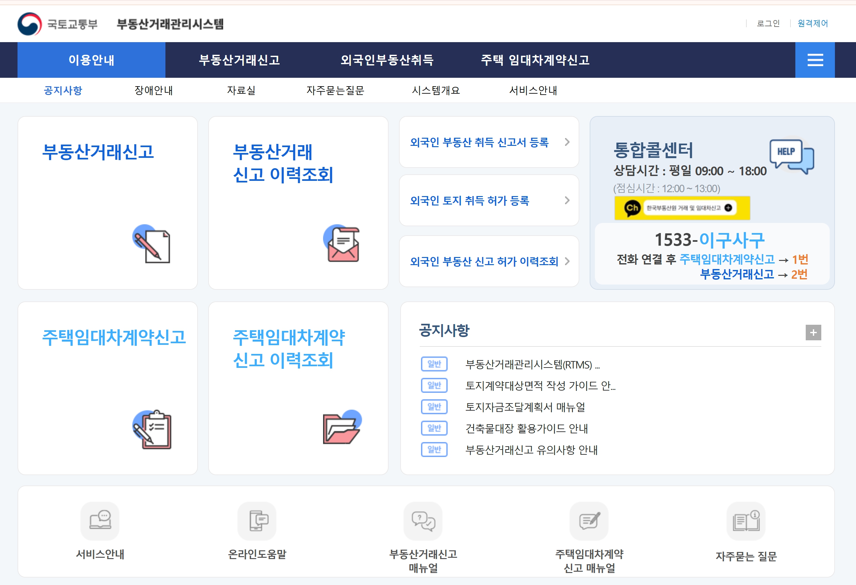
Task: Click the chevron beside 외국인 토지 취득 허가 등록
Action: point(567,201)
